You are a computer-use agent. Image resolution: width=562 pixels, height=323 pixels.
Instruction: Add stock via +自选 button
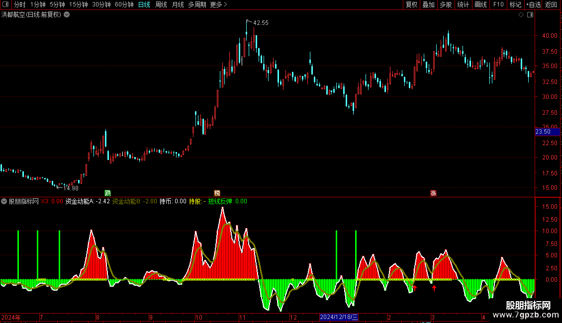click(533, 4)
